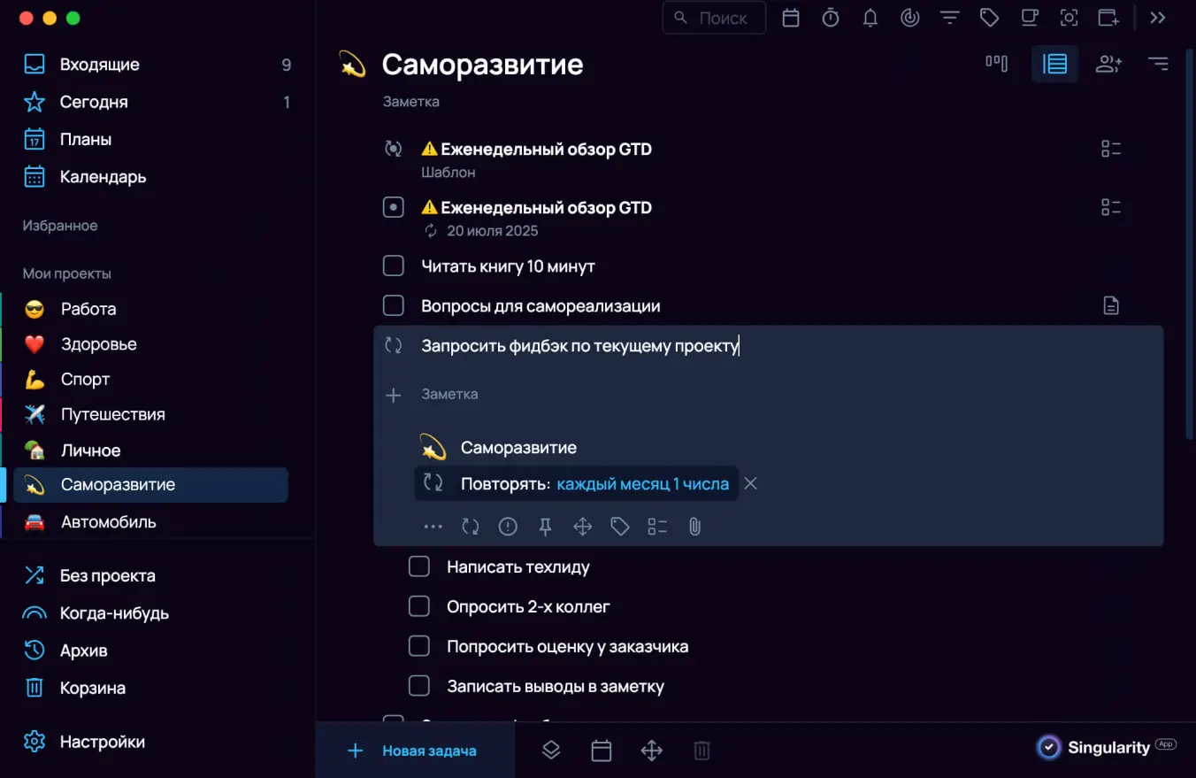Switch to list view
This screenshot has height=778, width=1196.
(x=1055, y=64)
